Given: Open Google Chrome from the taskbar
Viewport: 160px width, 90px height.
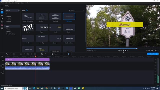Looking at the screenshot, I should [x=46, y=88].
